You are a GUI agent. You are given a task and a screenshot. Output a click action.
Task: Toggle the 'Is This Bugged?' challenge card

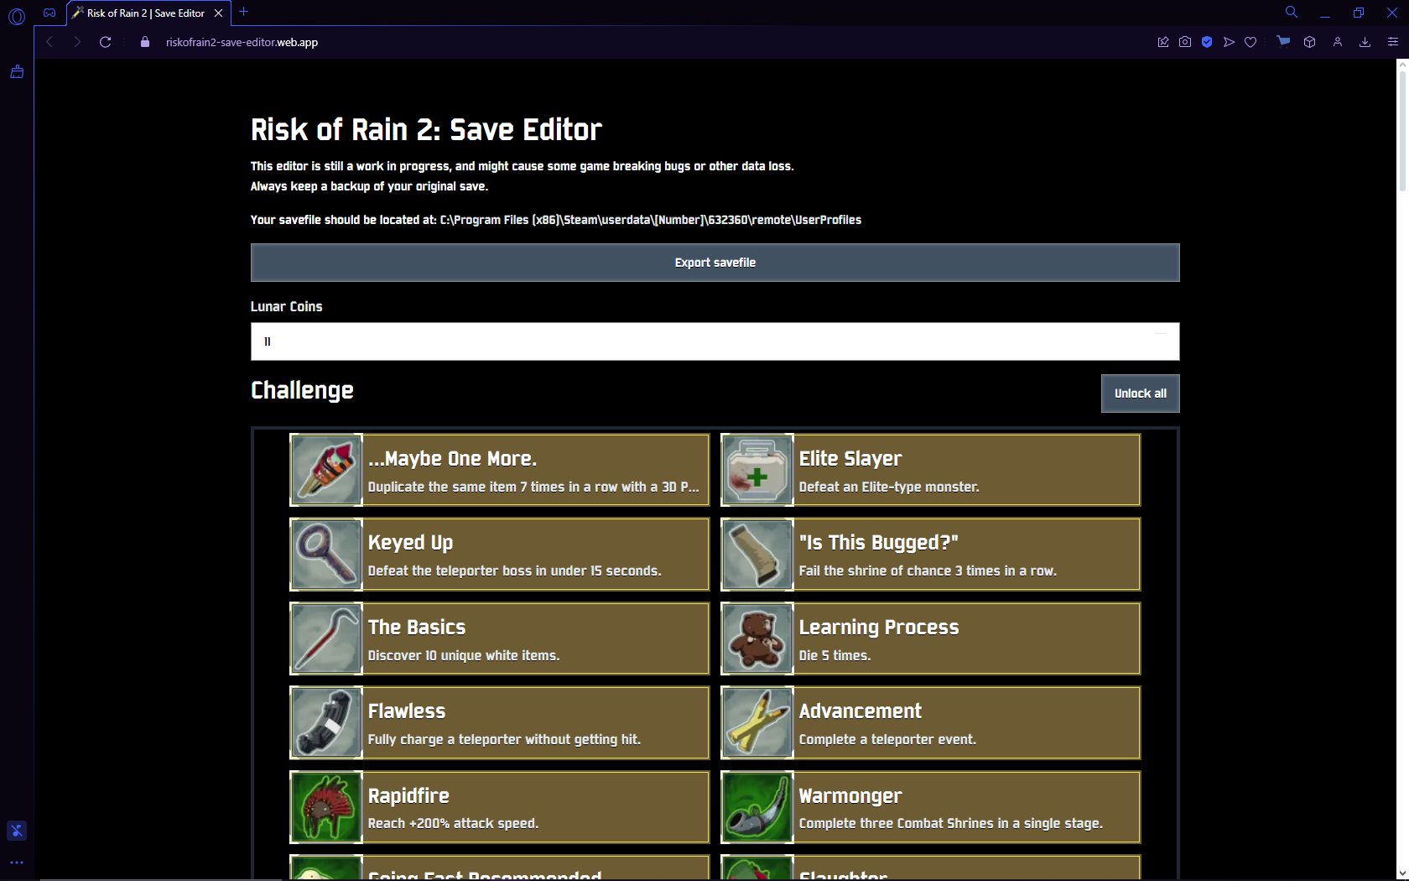tap(931, 554)
